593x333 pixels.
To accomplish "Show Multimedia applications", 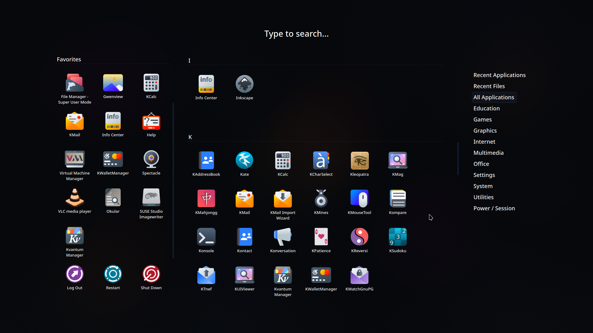I will click(488, 153).
